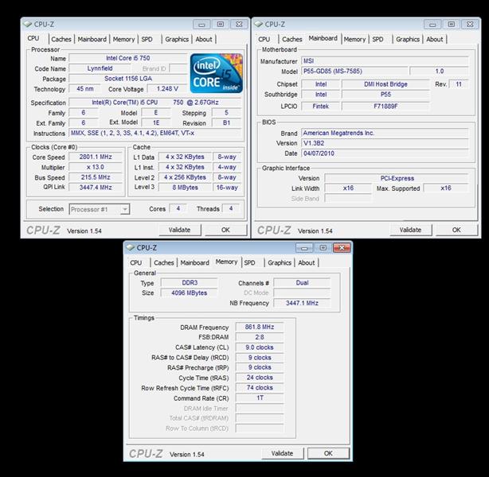Image resolution: width=489 pixels, height=477 pixels.
Task: Switch to Graphics tab in top-right window
Action: click(407, 39)
